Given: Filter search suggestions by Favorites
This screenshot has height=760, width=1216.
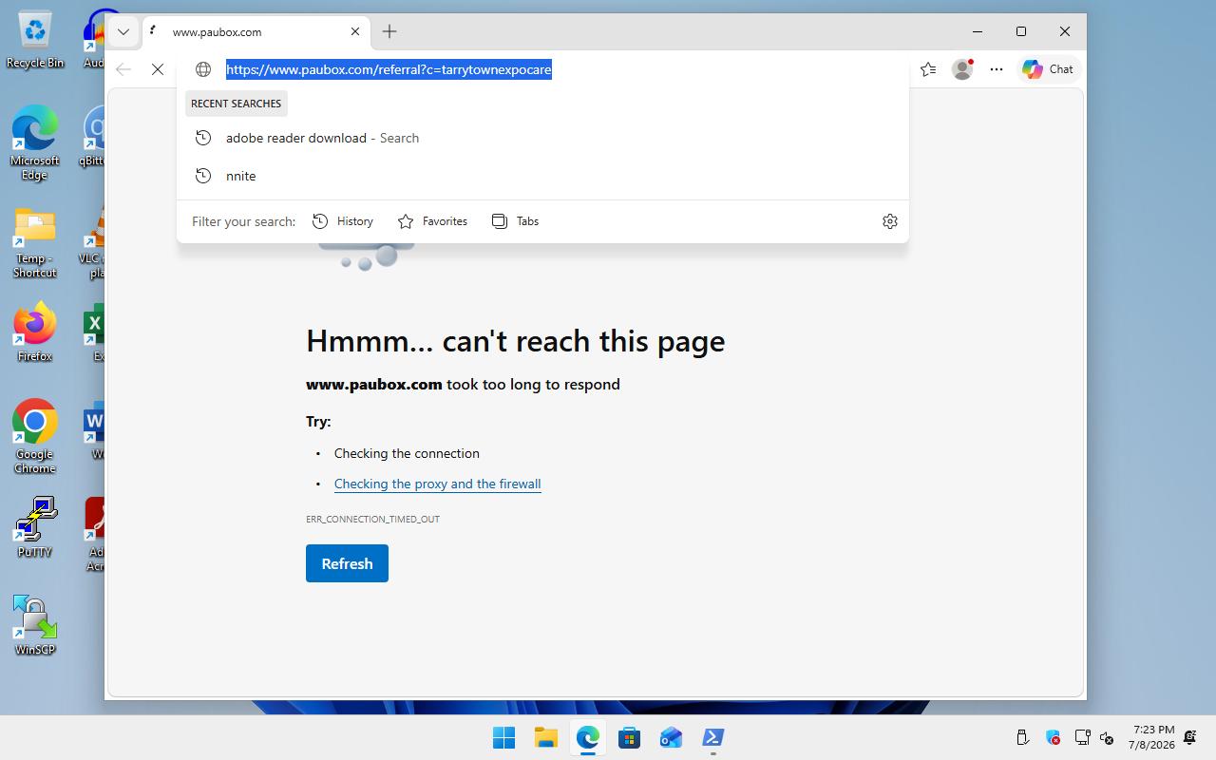Looking at the screenshot, I should tap(432, 221).
